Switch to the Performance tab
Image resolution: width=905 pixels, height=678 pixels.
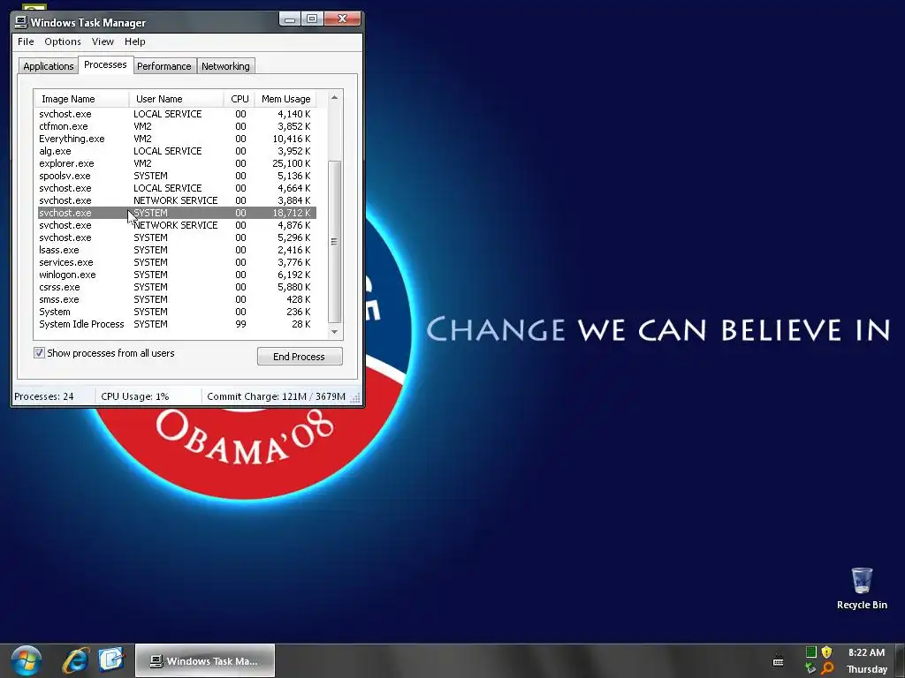[164, 66]
